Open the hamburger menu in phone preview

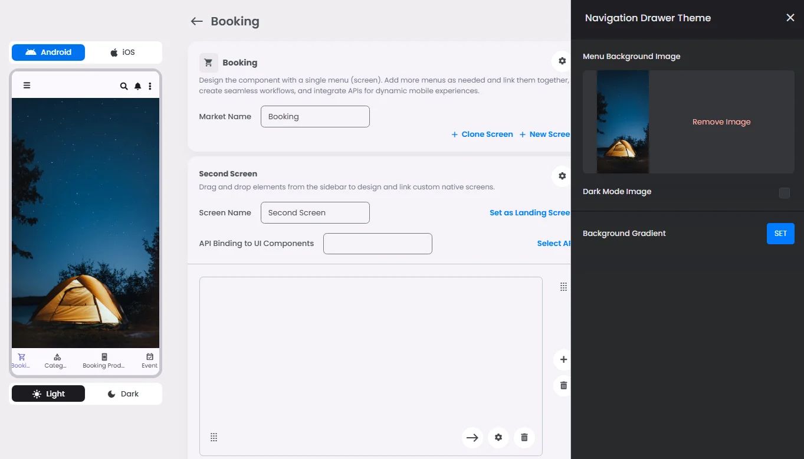27,86
